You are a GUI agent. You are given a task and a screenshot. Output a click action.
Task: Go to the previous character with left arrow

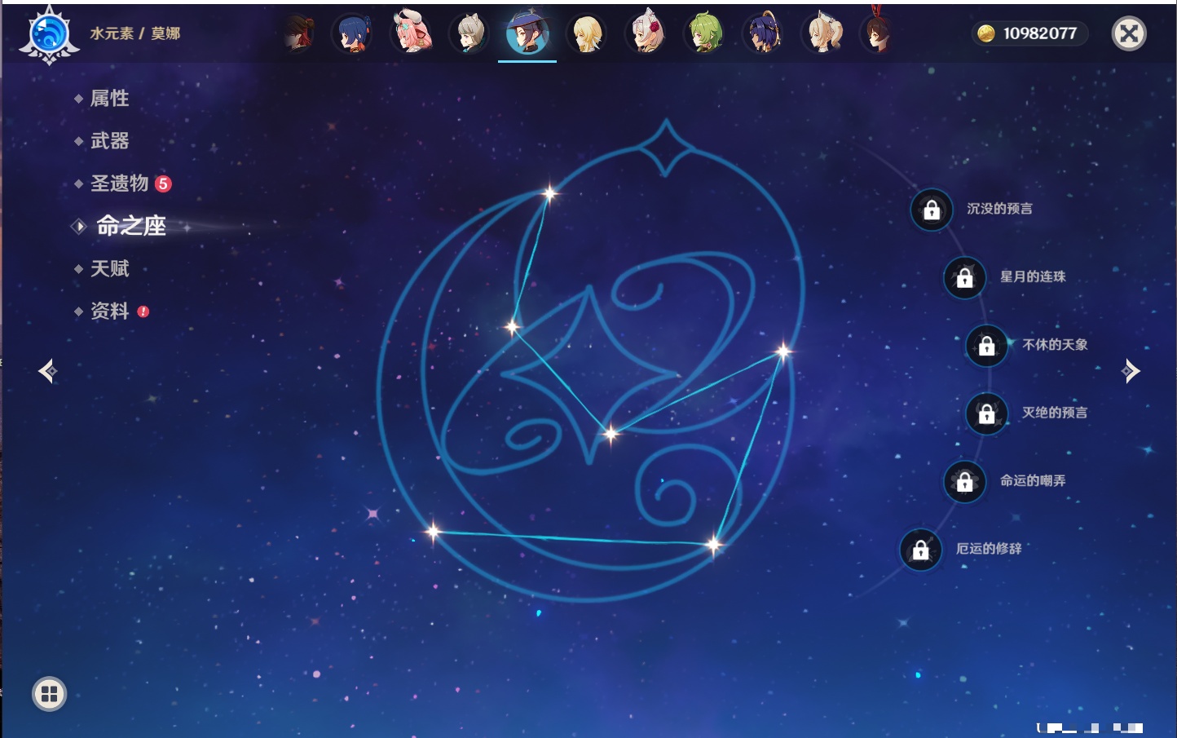[47, 371]
